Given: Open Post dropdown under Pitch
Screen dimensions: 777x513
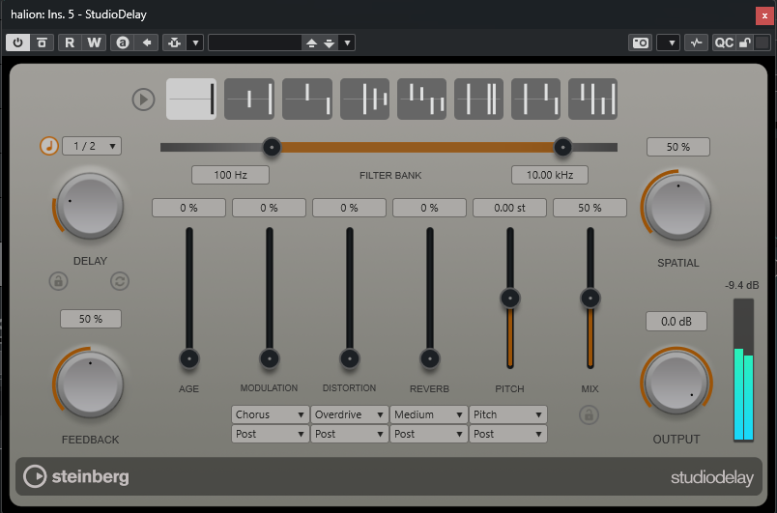Looking at the screenshot, I should (x=508, y=434).
